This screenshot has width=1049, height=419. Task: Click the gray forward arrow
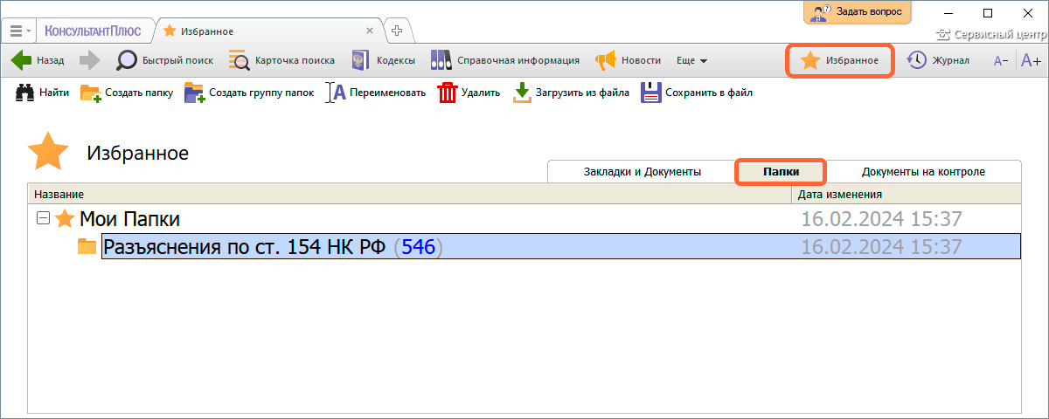(90, 60)
